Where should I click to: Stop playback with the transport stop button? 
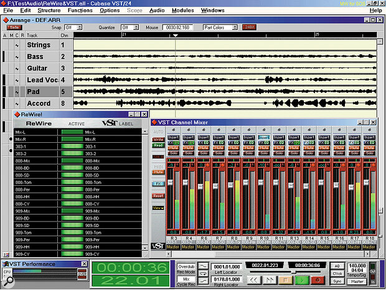[286, 280]
